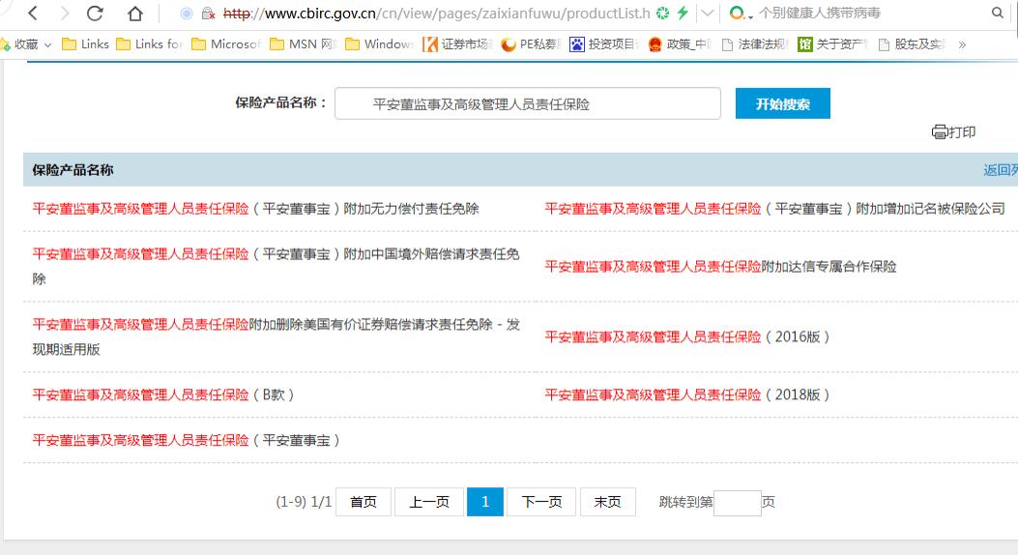Viewport: 1018px width, 555px height.
Task: Click the address bar URL
Action: click(436, 13)
